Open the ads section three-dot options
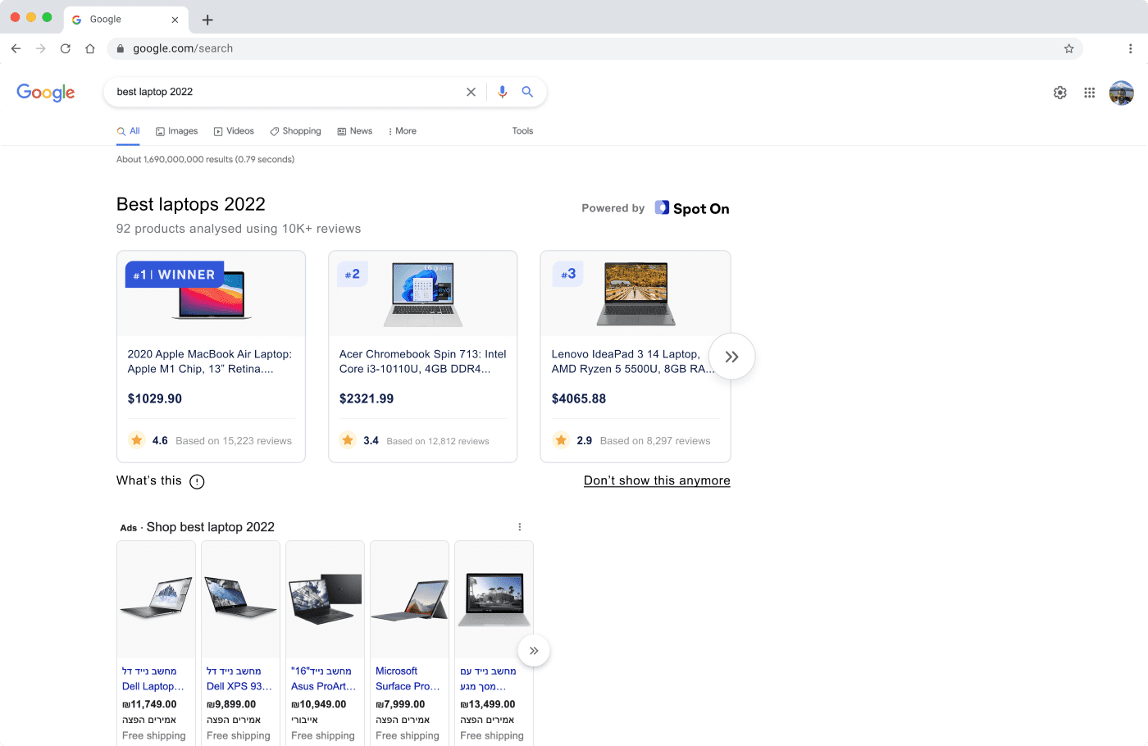This screenshot has height=746, width=1148. (x=520, y=527)
